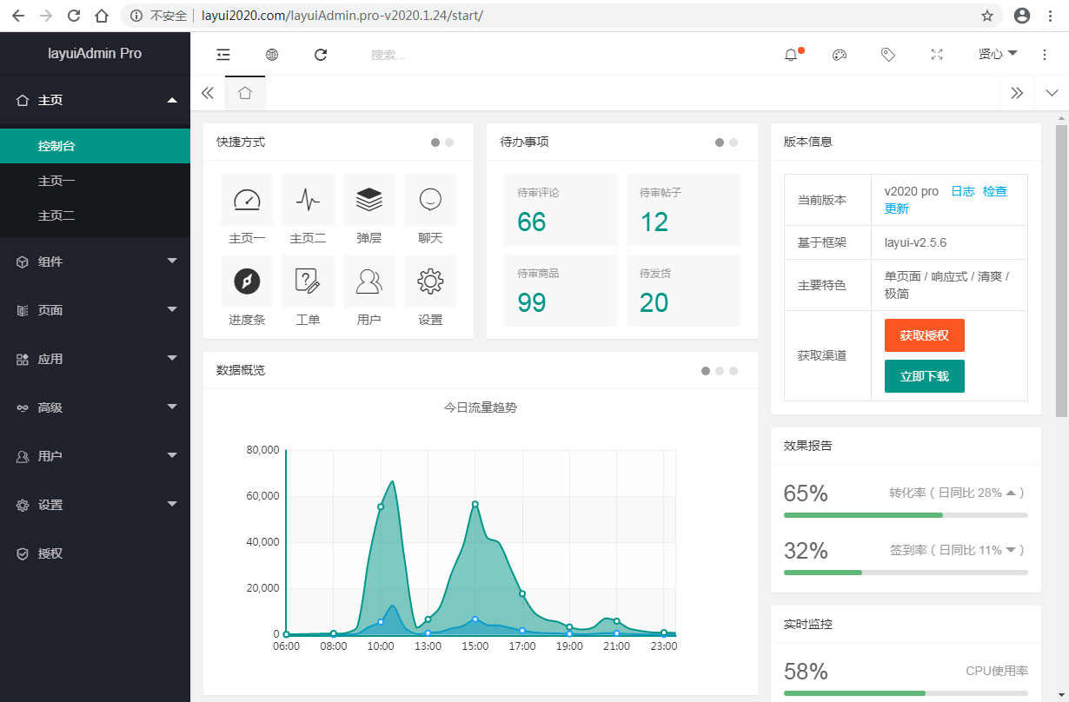
Task: Click the green 转化率 progress bar
Action: pos(862,514)
